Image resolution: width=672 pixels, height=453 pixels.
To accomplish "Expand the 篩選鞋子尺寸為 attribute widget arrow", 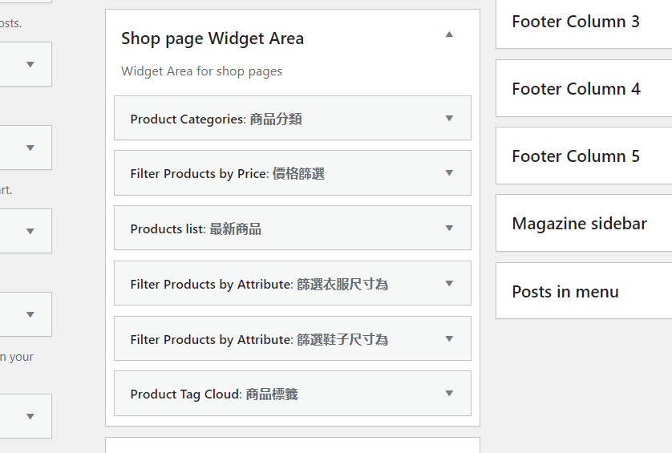I will pyautogui.click(x=449, y=339).
